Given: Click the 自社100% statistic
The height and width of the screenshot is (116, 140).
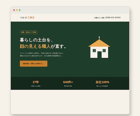Looking at the screenshot, I should click(x=102, y=82).
